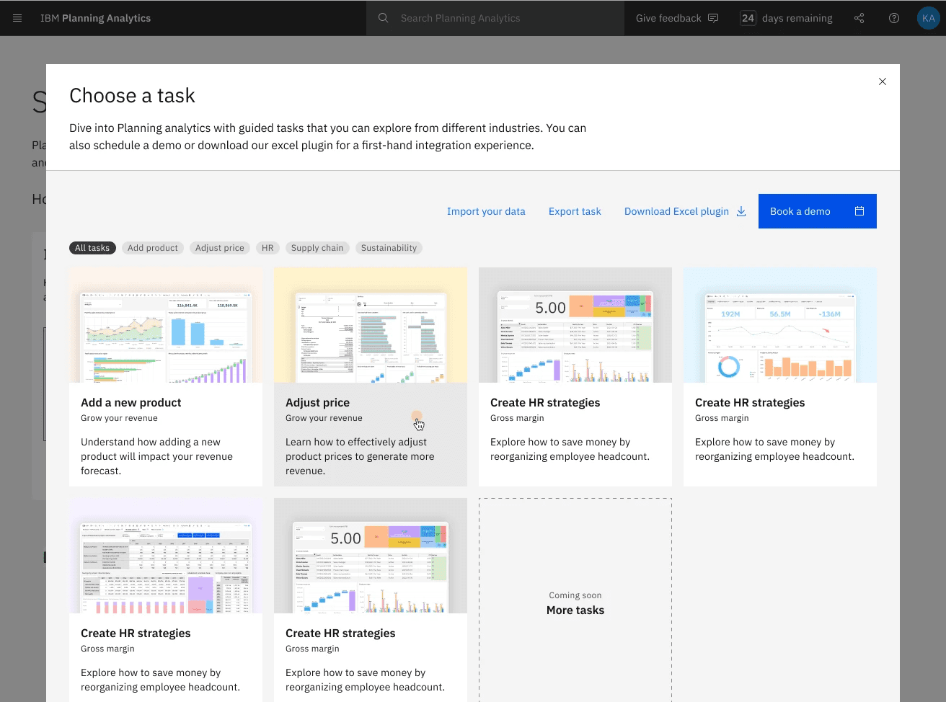Select the HR filter tag
946x702 pixels.
point(268,248)
